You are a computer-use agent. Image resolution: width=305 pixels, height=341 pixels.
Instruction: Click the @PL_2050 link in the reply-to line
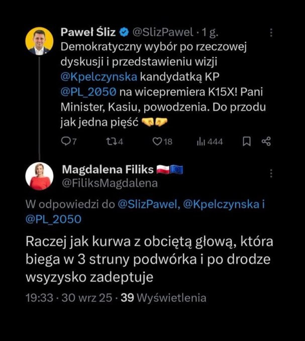[x=53, y=219]
